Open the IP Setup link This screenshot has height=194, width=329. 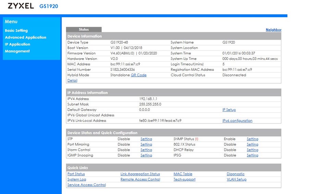pos(229,109)
